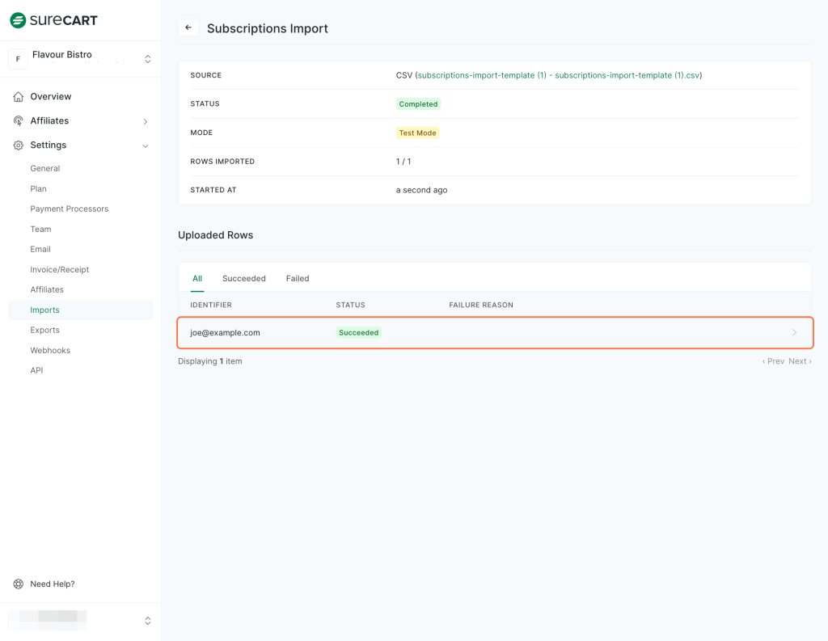This screenshot has height=641, width=828.
Task: Click the Settings gear icon
Action: pyautogui.click(x=19, y=145)
